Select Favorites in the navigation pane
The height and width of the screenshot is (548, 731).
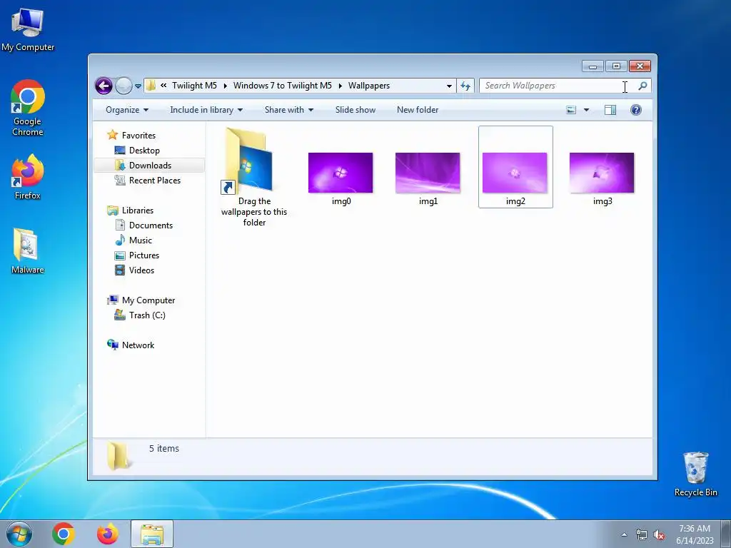[138, 135]
